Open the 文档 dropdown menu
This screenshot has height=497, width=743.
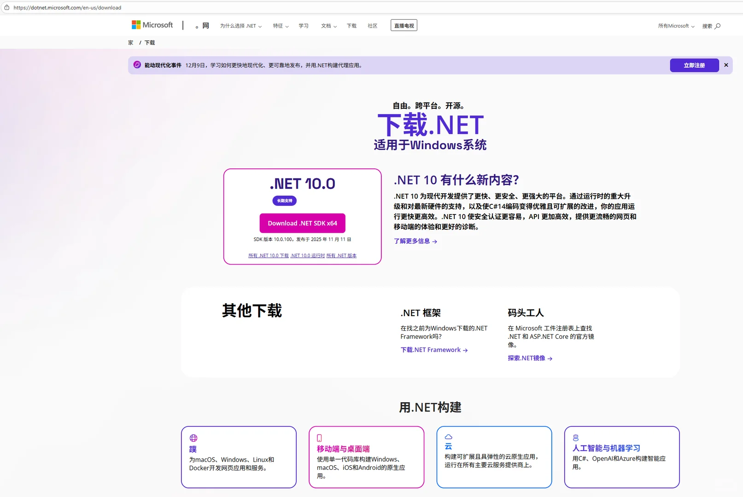(x=328, y=26)
